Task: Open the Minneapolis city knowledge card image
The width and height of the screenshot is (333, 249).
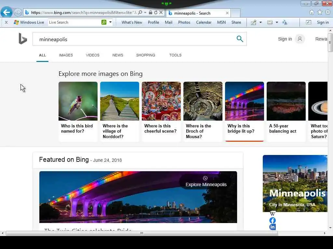Action: [295, 184]
